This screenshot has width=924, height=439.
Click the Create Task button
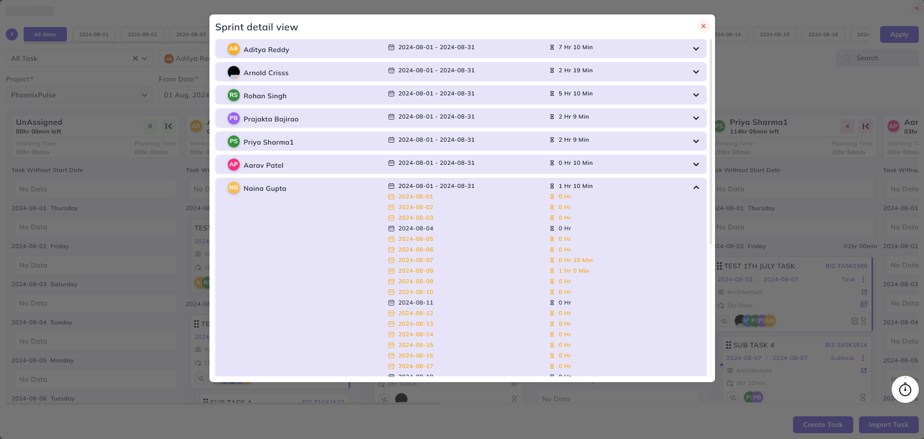tap(823, 425)
